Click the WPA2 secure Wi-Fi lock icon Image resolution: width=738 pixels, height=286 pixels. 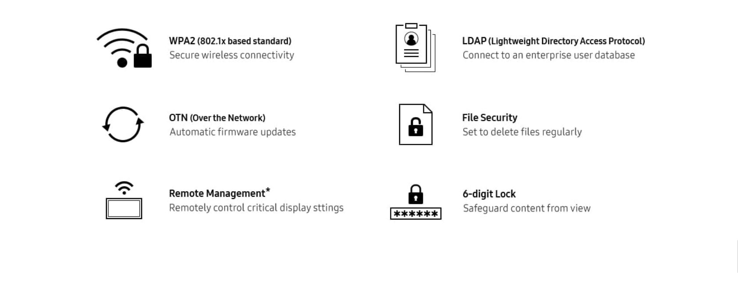[x=124, y=48]
